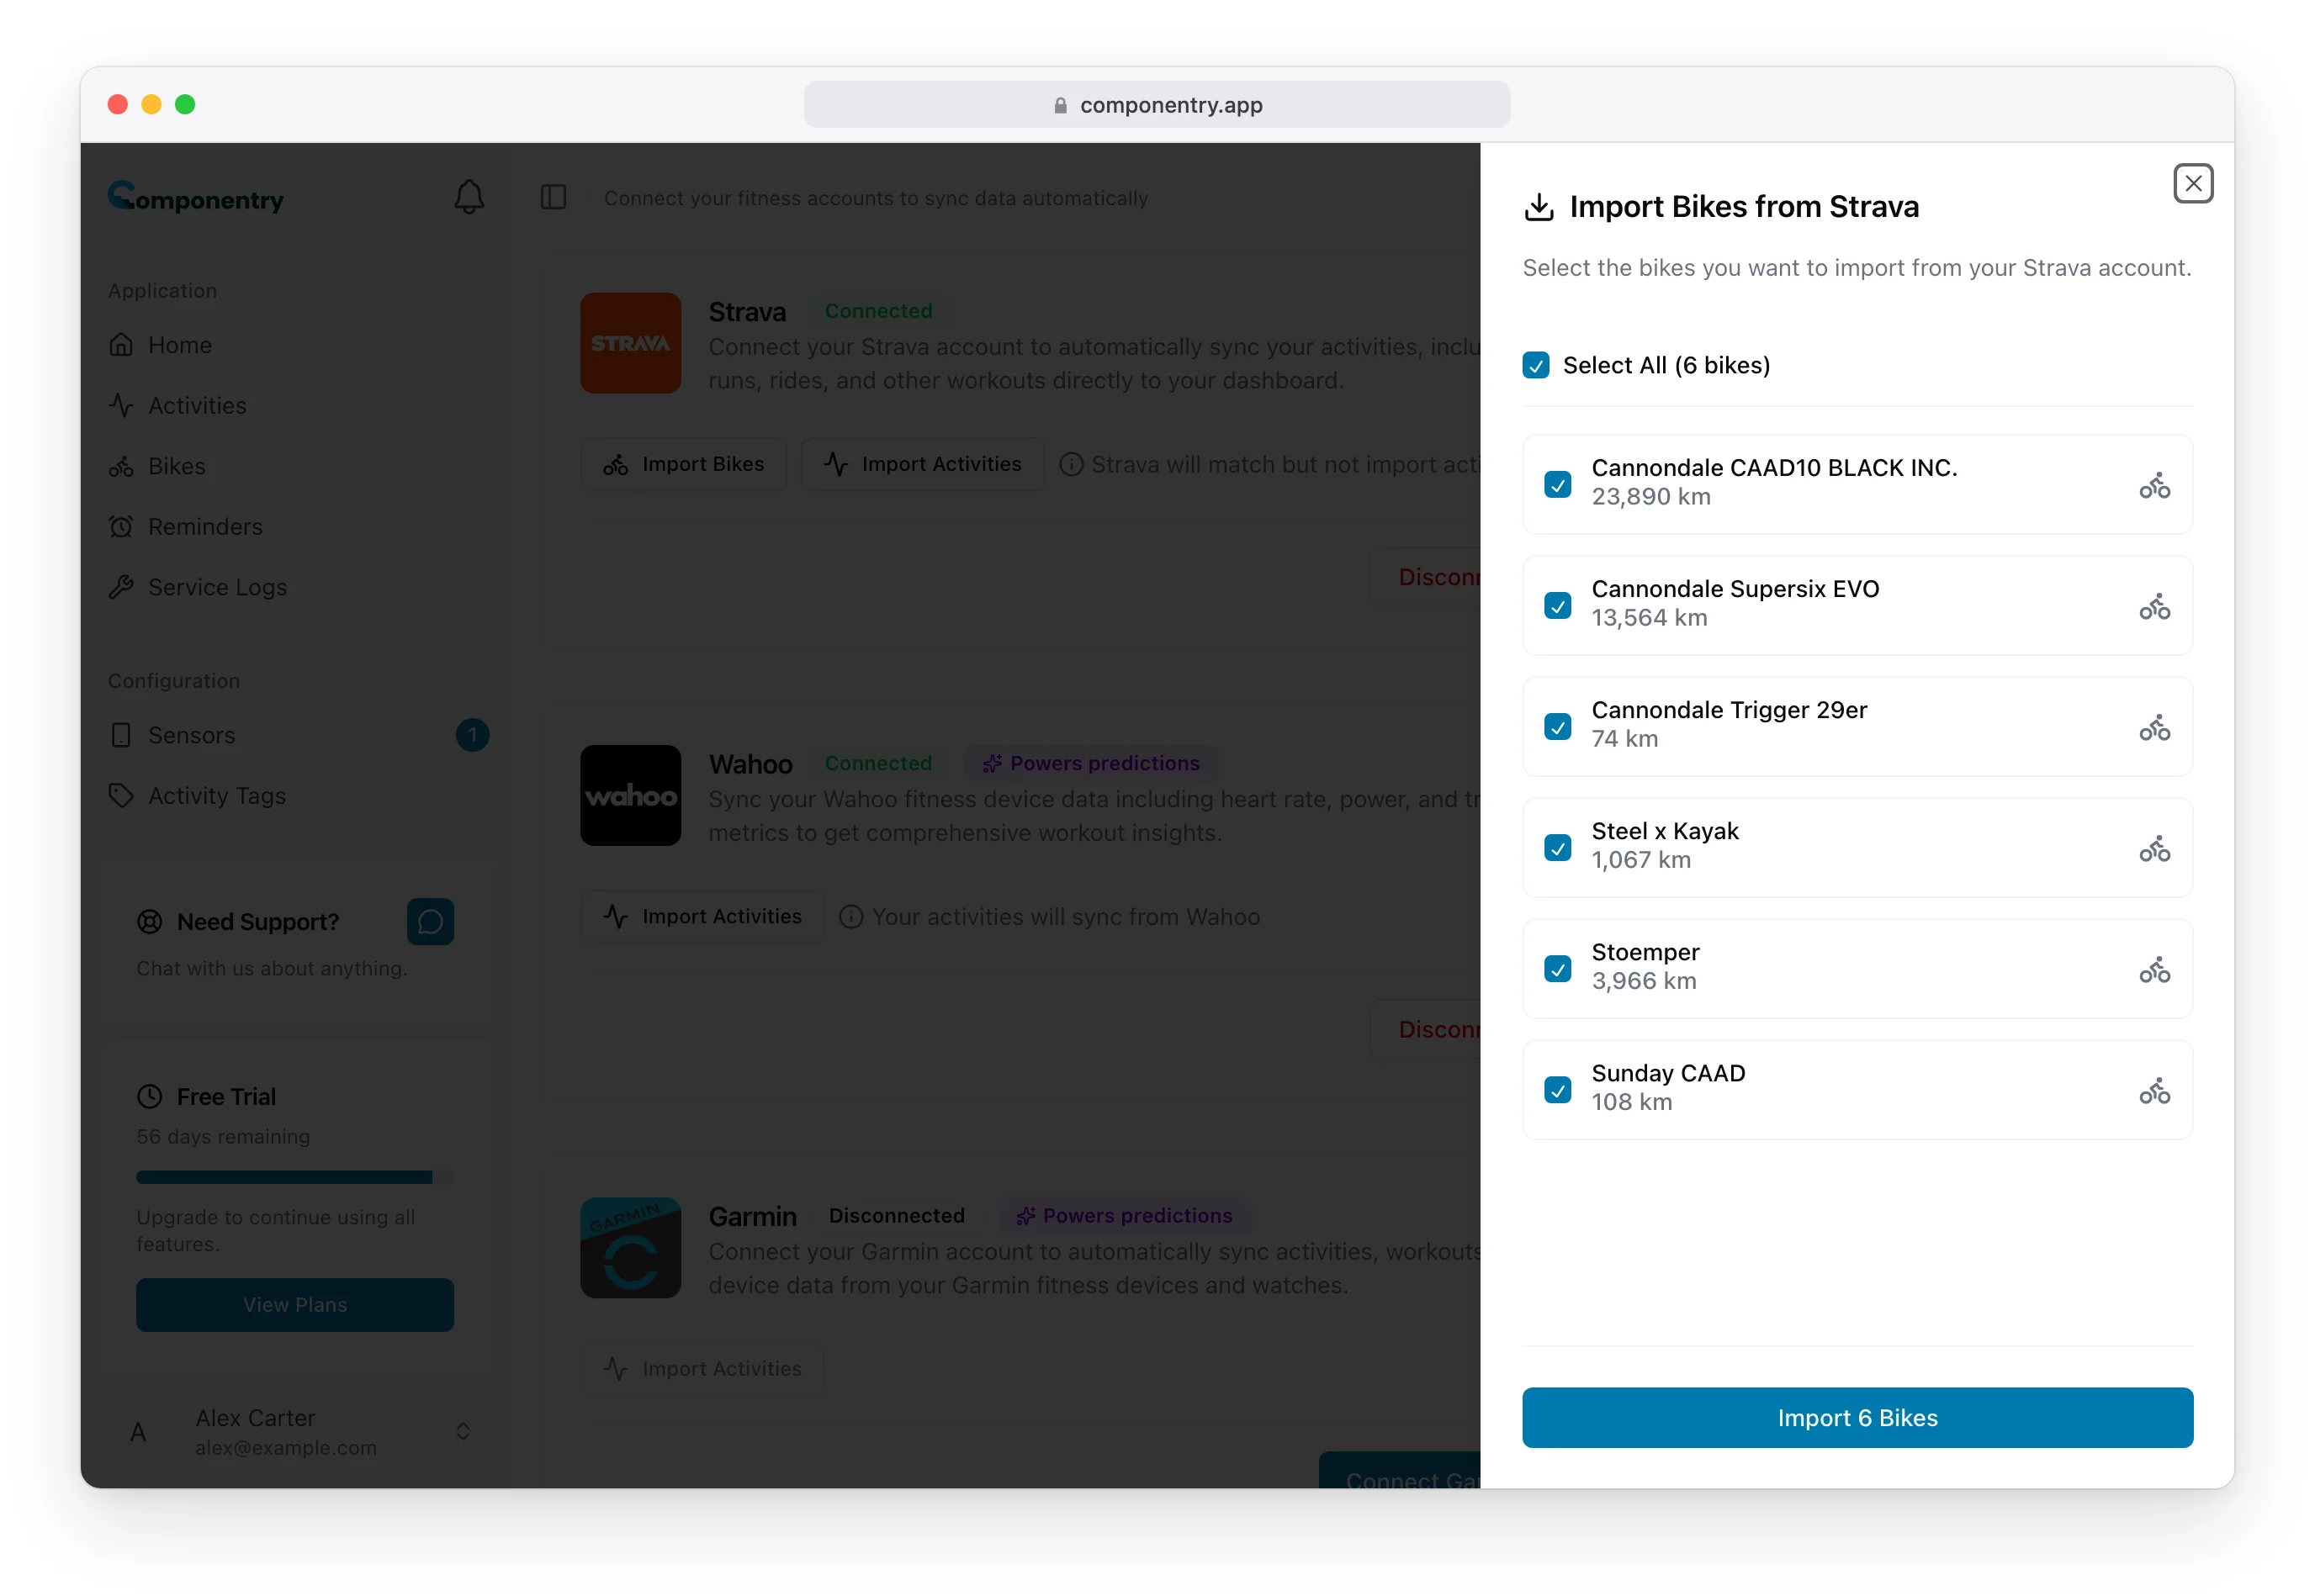Open Activities in sidebar

coord(295,405)
